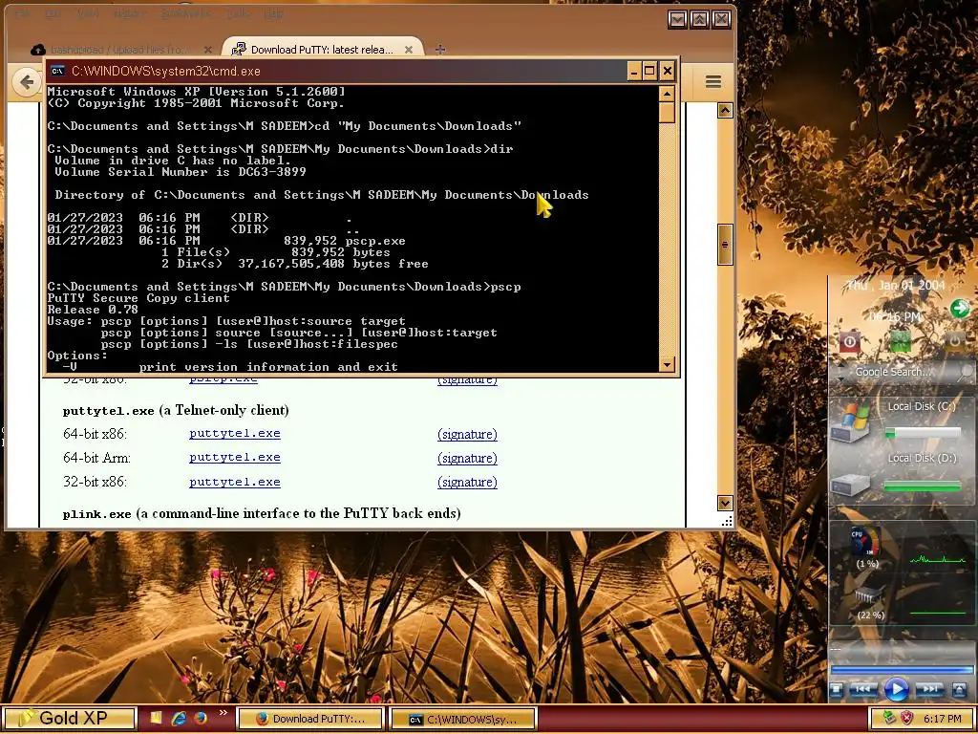The height and width of the screenshot is (734, 978).
Task: Open signature link for 64-bit x86 puttytel
Action: coord(467,434)
